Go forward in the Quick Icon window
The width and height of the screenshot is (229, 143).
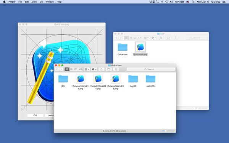click(61, 69)
